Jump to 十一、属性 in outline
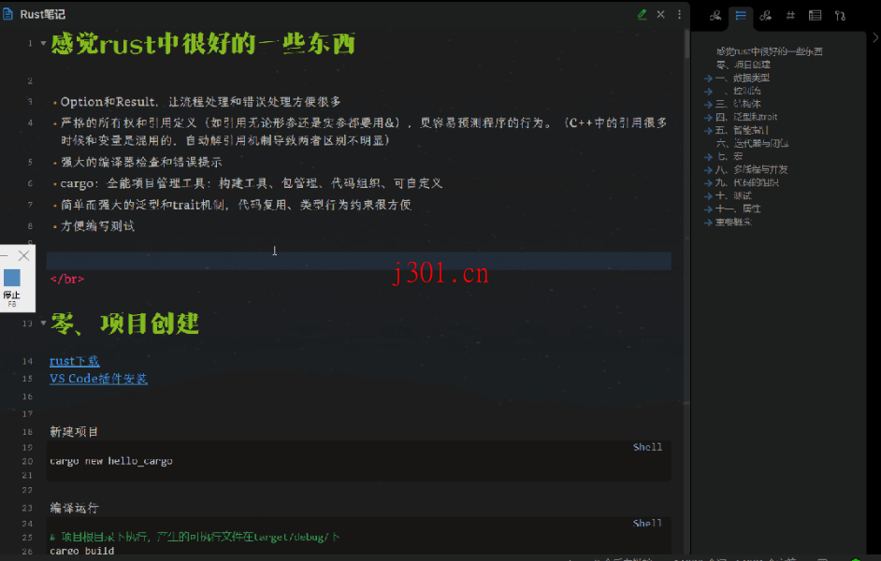This screenshot has height=561, width=881. pyautogui.click(x=738, y=209)
